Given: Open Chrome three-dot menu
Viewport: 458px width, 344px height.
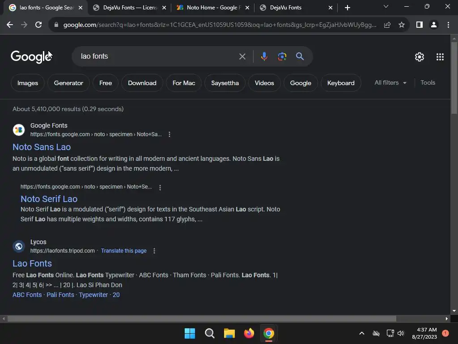Looking at the screenshot, I should 448,25.
